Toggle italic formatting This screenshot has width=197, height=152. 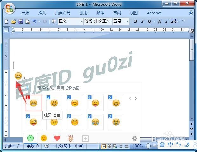coord(142,21)
